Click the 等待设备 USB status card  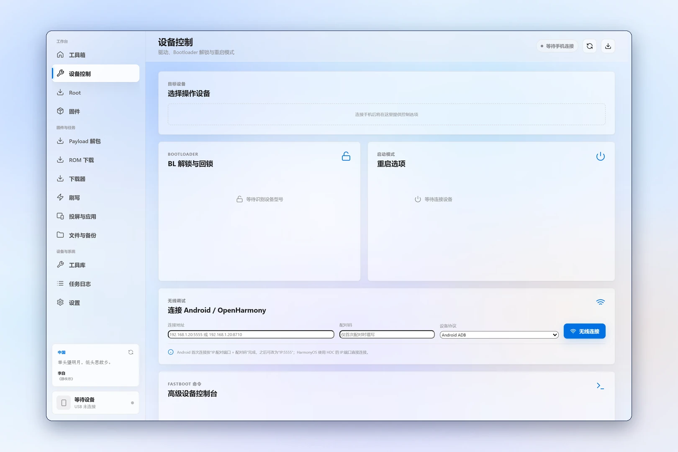point(95,403)
